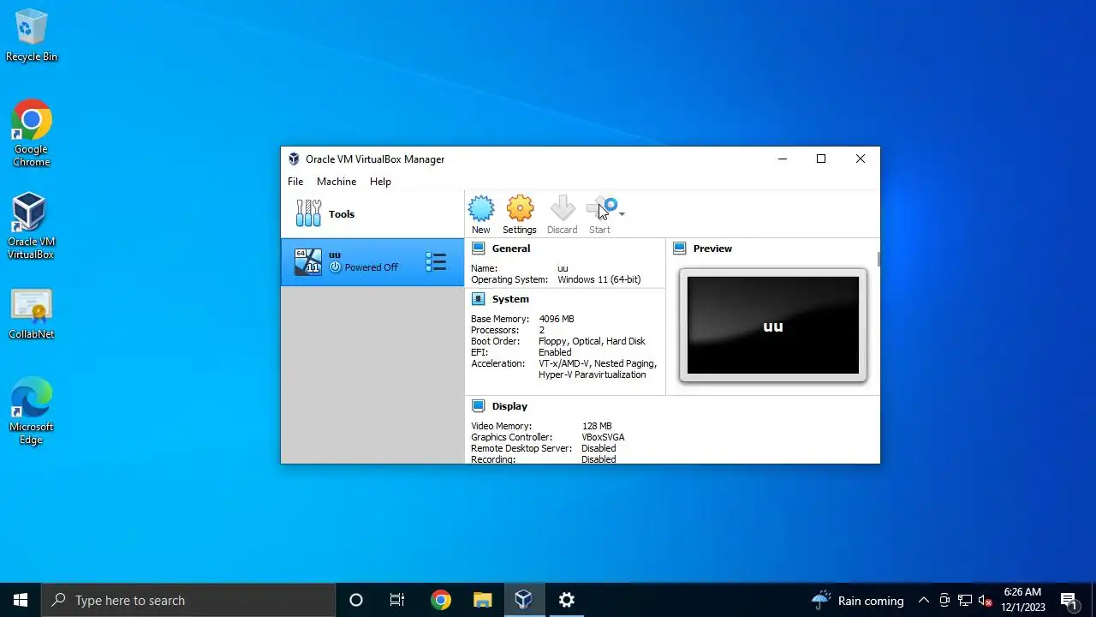Open Cortana from the taskbar circle icon
The image size is (1096, 617).
pos(356,600)
